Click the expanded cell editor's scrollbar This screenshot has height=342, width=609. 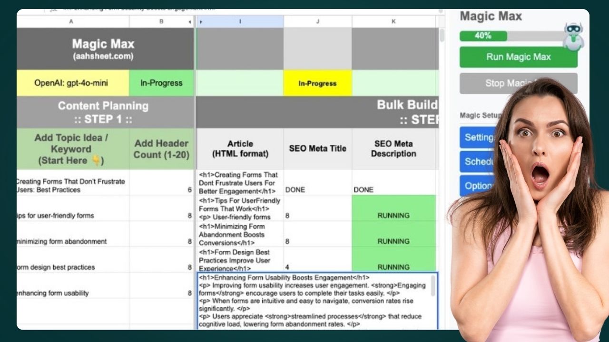pyautogui.click(x=433, y=286)
